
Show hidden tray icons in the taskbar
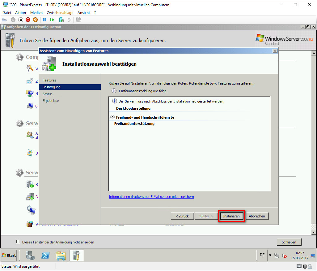270,255
